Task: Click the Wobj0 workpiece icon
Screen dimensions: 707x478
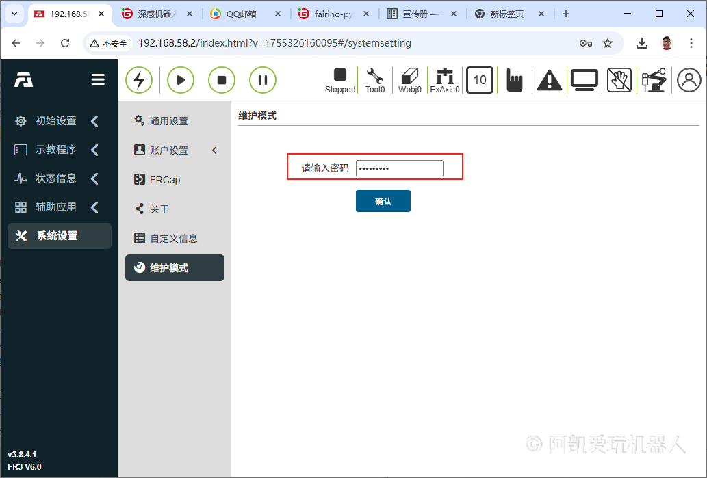Action: tap(409, 80)
